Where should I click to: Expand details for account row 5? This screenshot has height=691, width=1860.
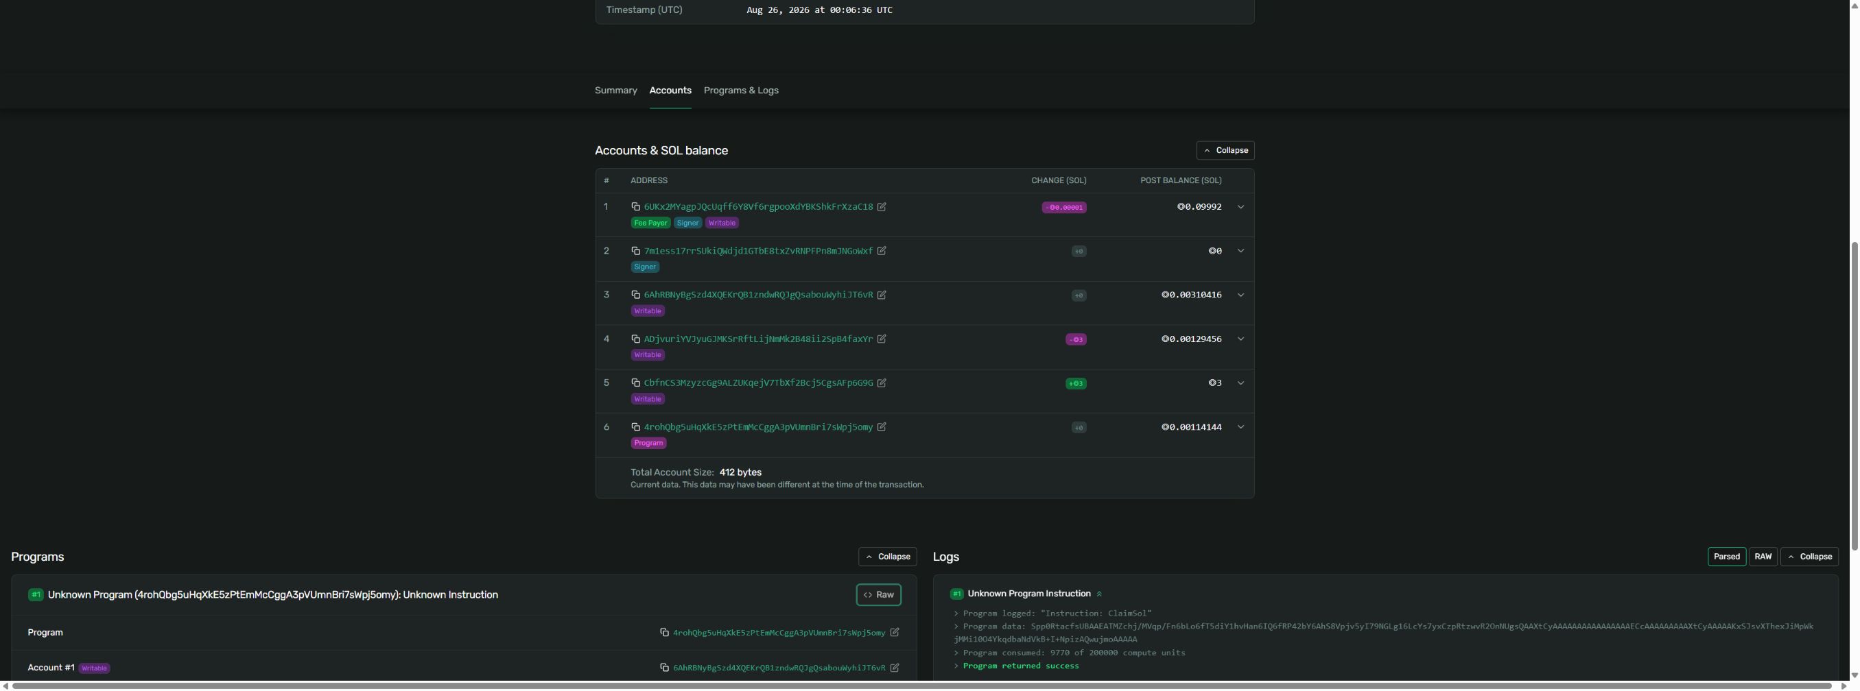[x=1240, y=383]
